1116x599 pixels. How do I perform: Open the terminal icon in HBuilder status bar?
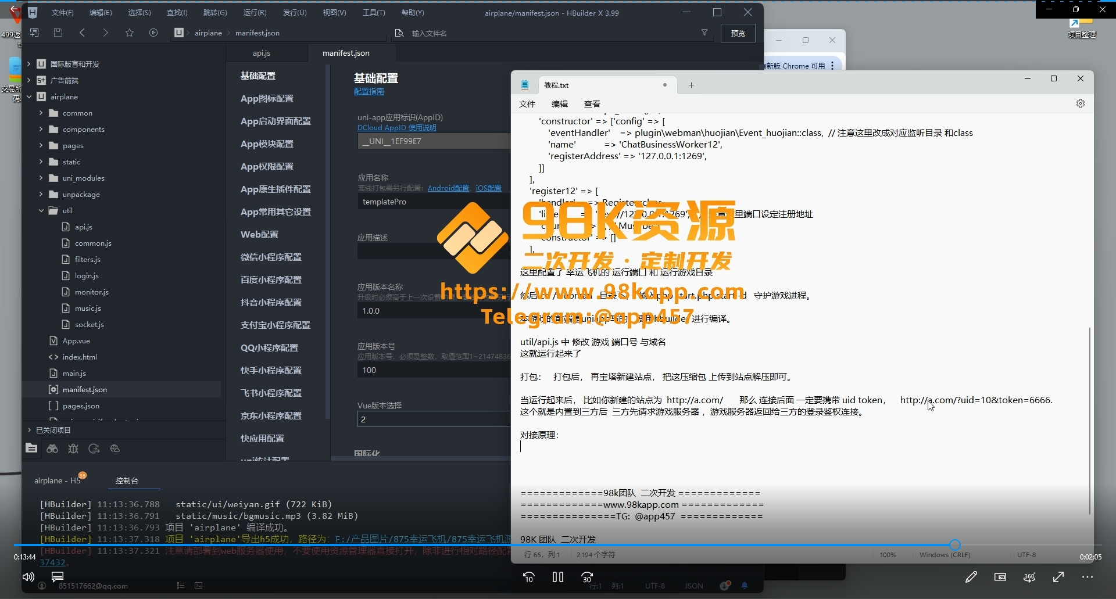(x=199, y=586)
